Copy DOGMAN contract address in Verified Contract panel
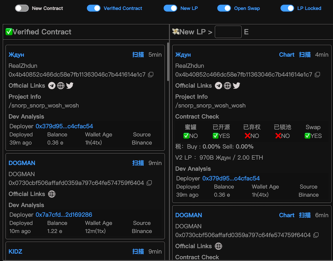 [149, 183]
